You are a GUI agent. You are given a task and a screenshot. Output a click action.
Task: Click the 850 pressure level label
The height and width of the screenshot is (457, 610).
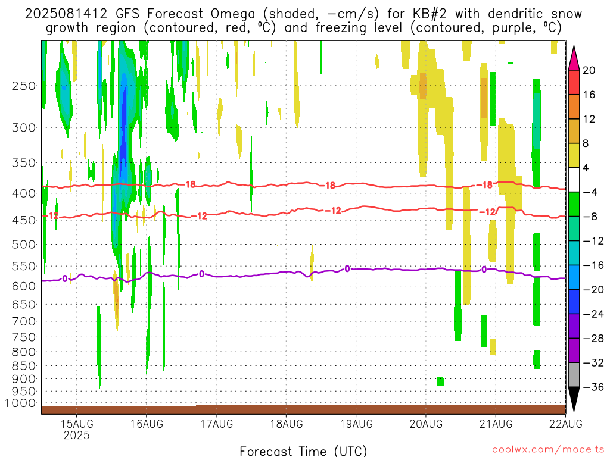[24, 366]
